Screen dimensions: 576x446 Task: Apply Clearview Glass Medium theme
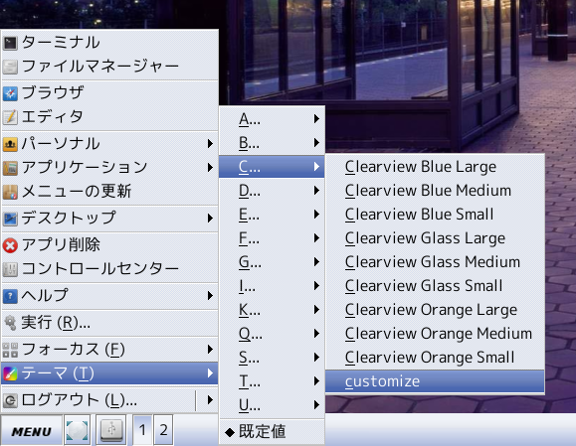435,262
